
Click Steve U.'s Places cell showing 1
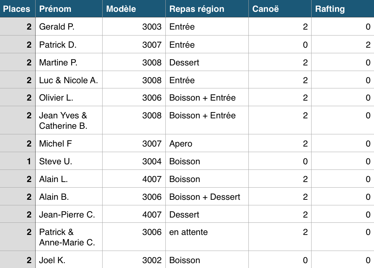(x=18, y=161)
